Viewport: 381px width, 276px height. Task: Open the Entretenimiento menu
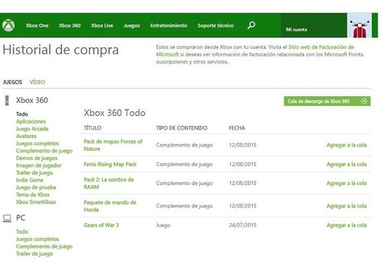point(168,25)
